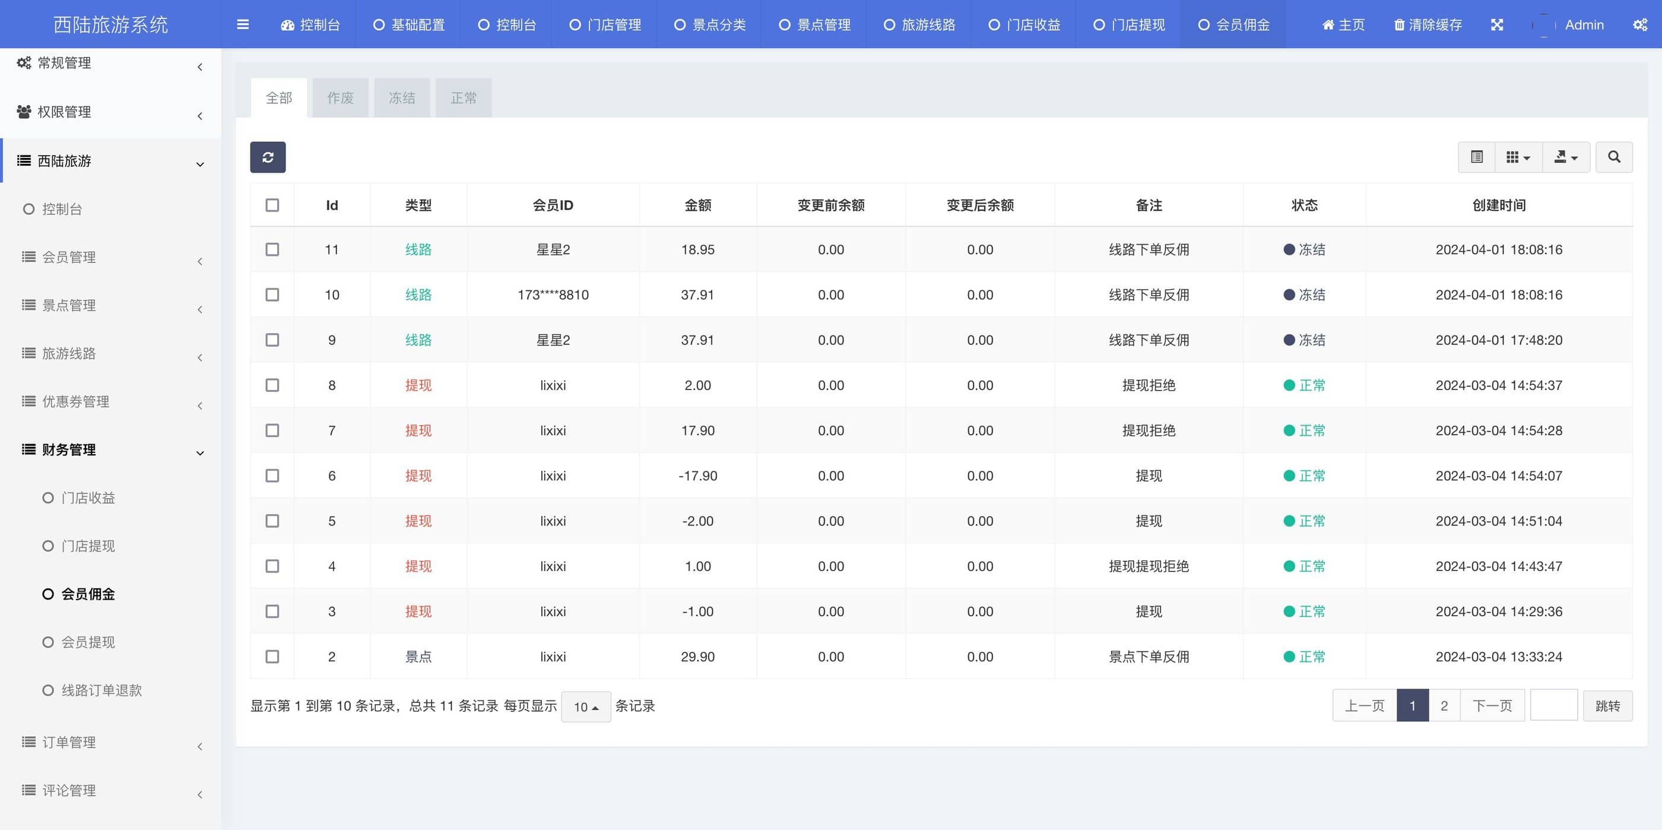Click 线路 type link in row 11
The height and width of the screenshot is (830, 1662).
point(418,249)
